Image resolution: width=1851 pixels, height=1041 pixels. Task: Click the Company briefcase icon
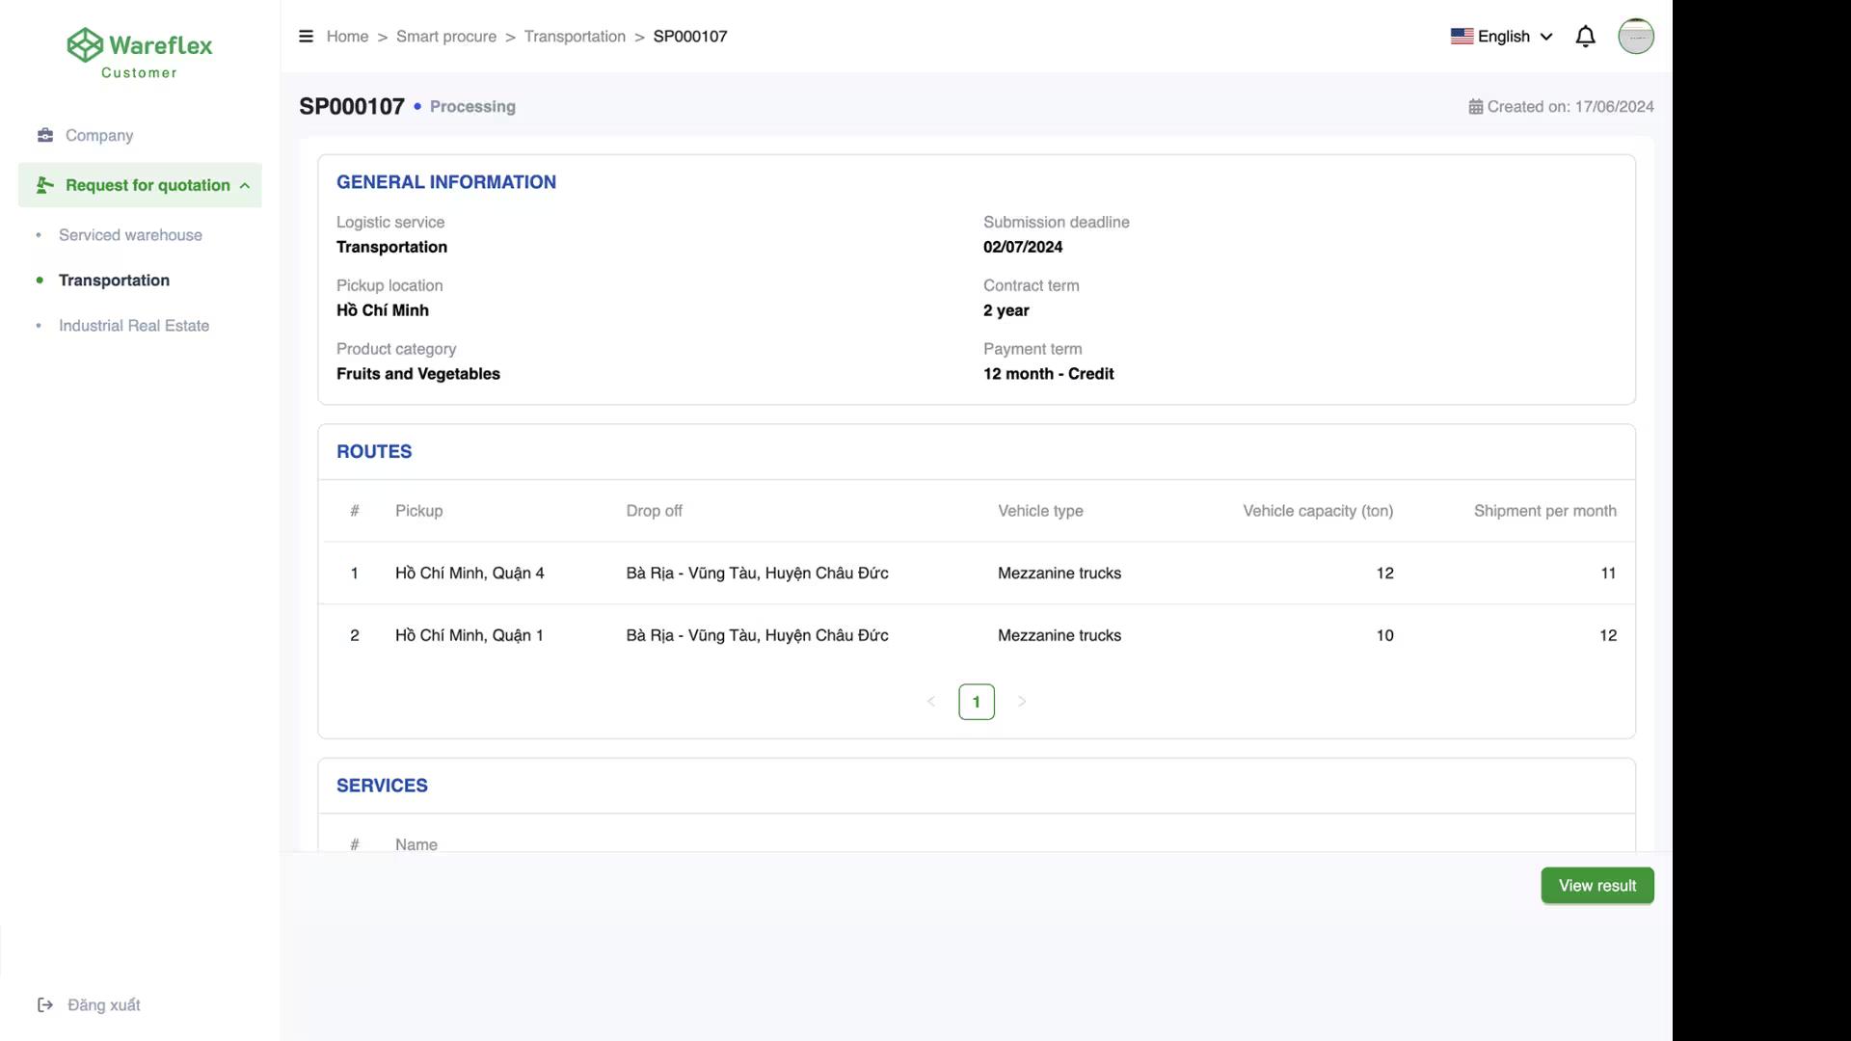point(45,135)
